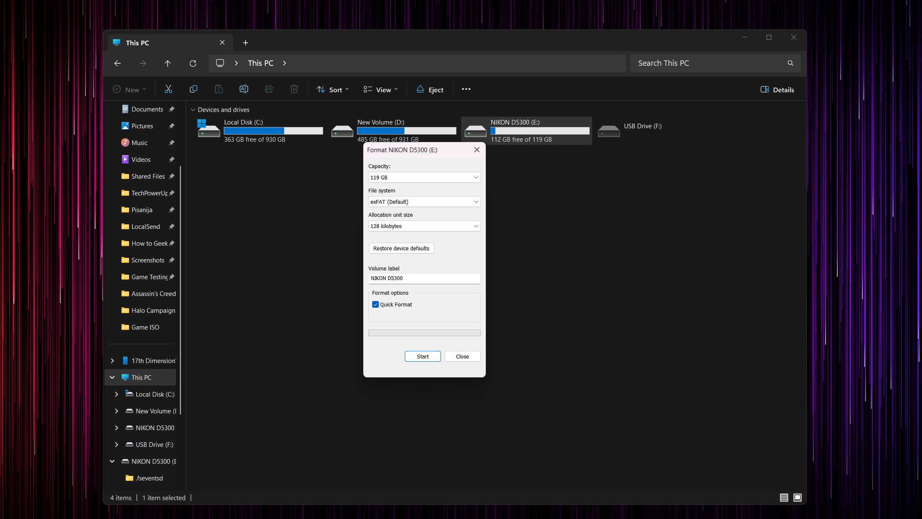
Task: Select the Local Disk (C:) drive icon
Action: click(x=208, y=129)
